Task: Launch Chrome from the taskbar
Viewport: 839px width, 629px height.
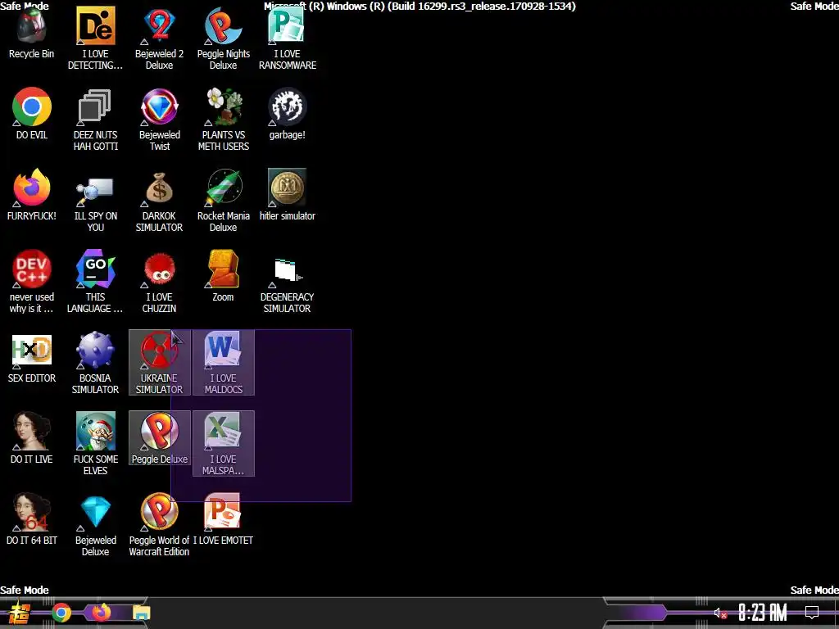Action: click(x=61, y=613)
